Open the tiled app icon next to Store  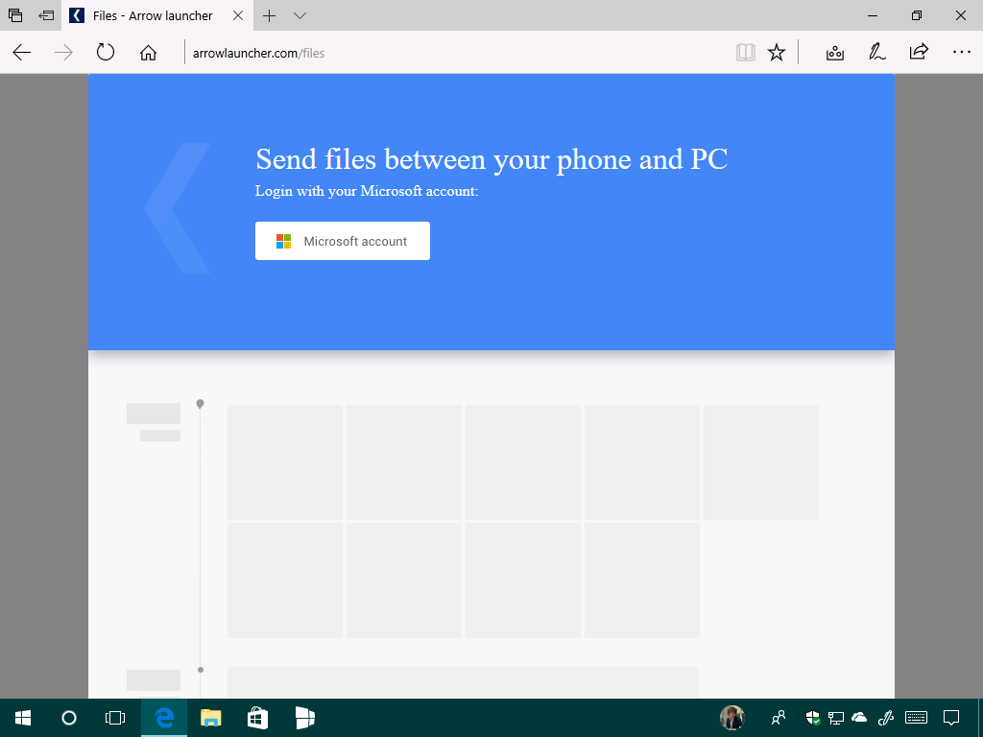pos(304,718)
